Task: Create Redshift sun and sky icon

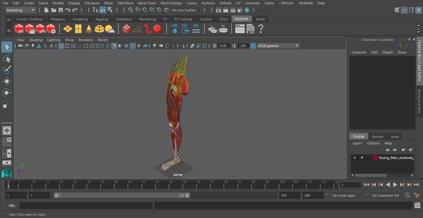Action: [110, 29]
